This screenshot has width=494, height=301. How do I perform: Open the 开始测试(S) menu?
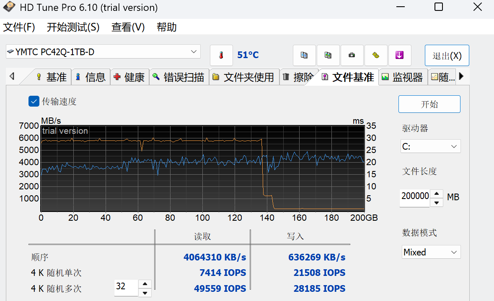[73, 27]
